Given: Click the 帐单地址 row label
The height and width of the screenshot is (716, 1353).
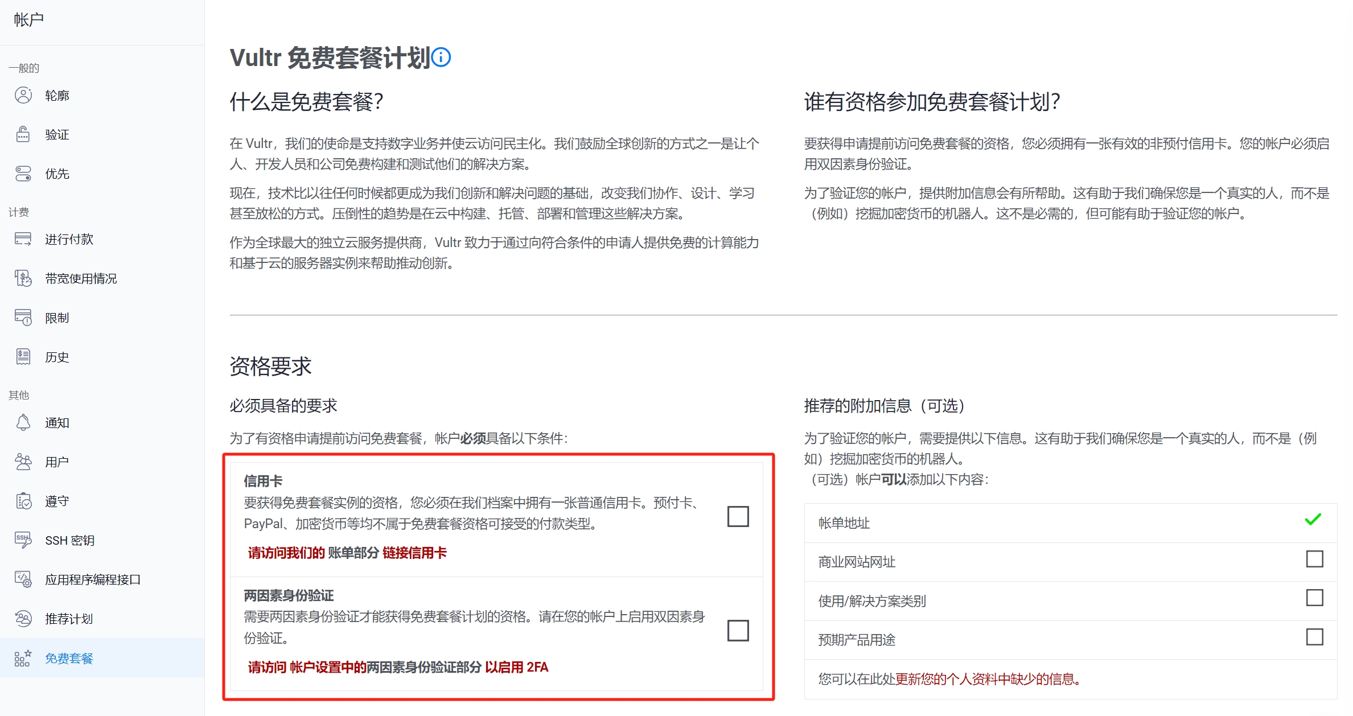Looking at the screenshot, I should [x=844, y=523].
